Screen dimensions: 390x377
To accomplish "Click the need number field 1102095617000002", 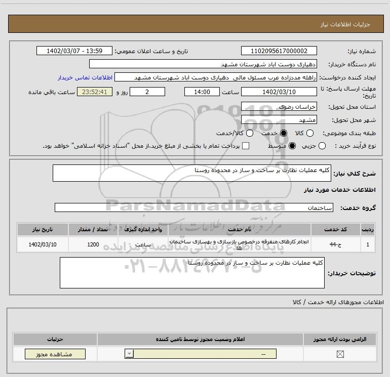I will point(279,51).
